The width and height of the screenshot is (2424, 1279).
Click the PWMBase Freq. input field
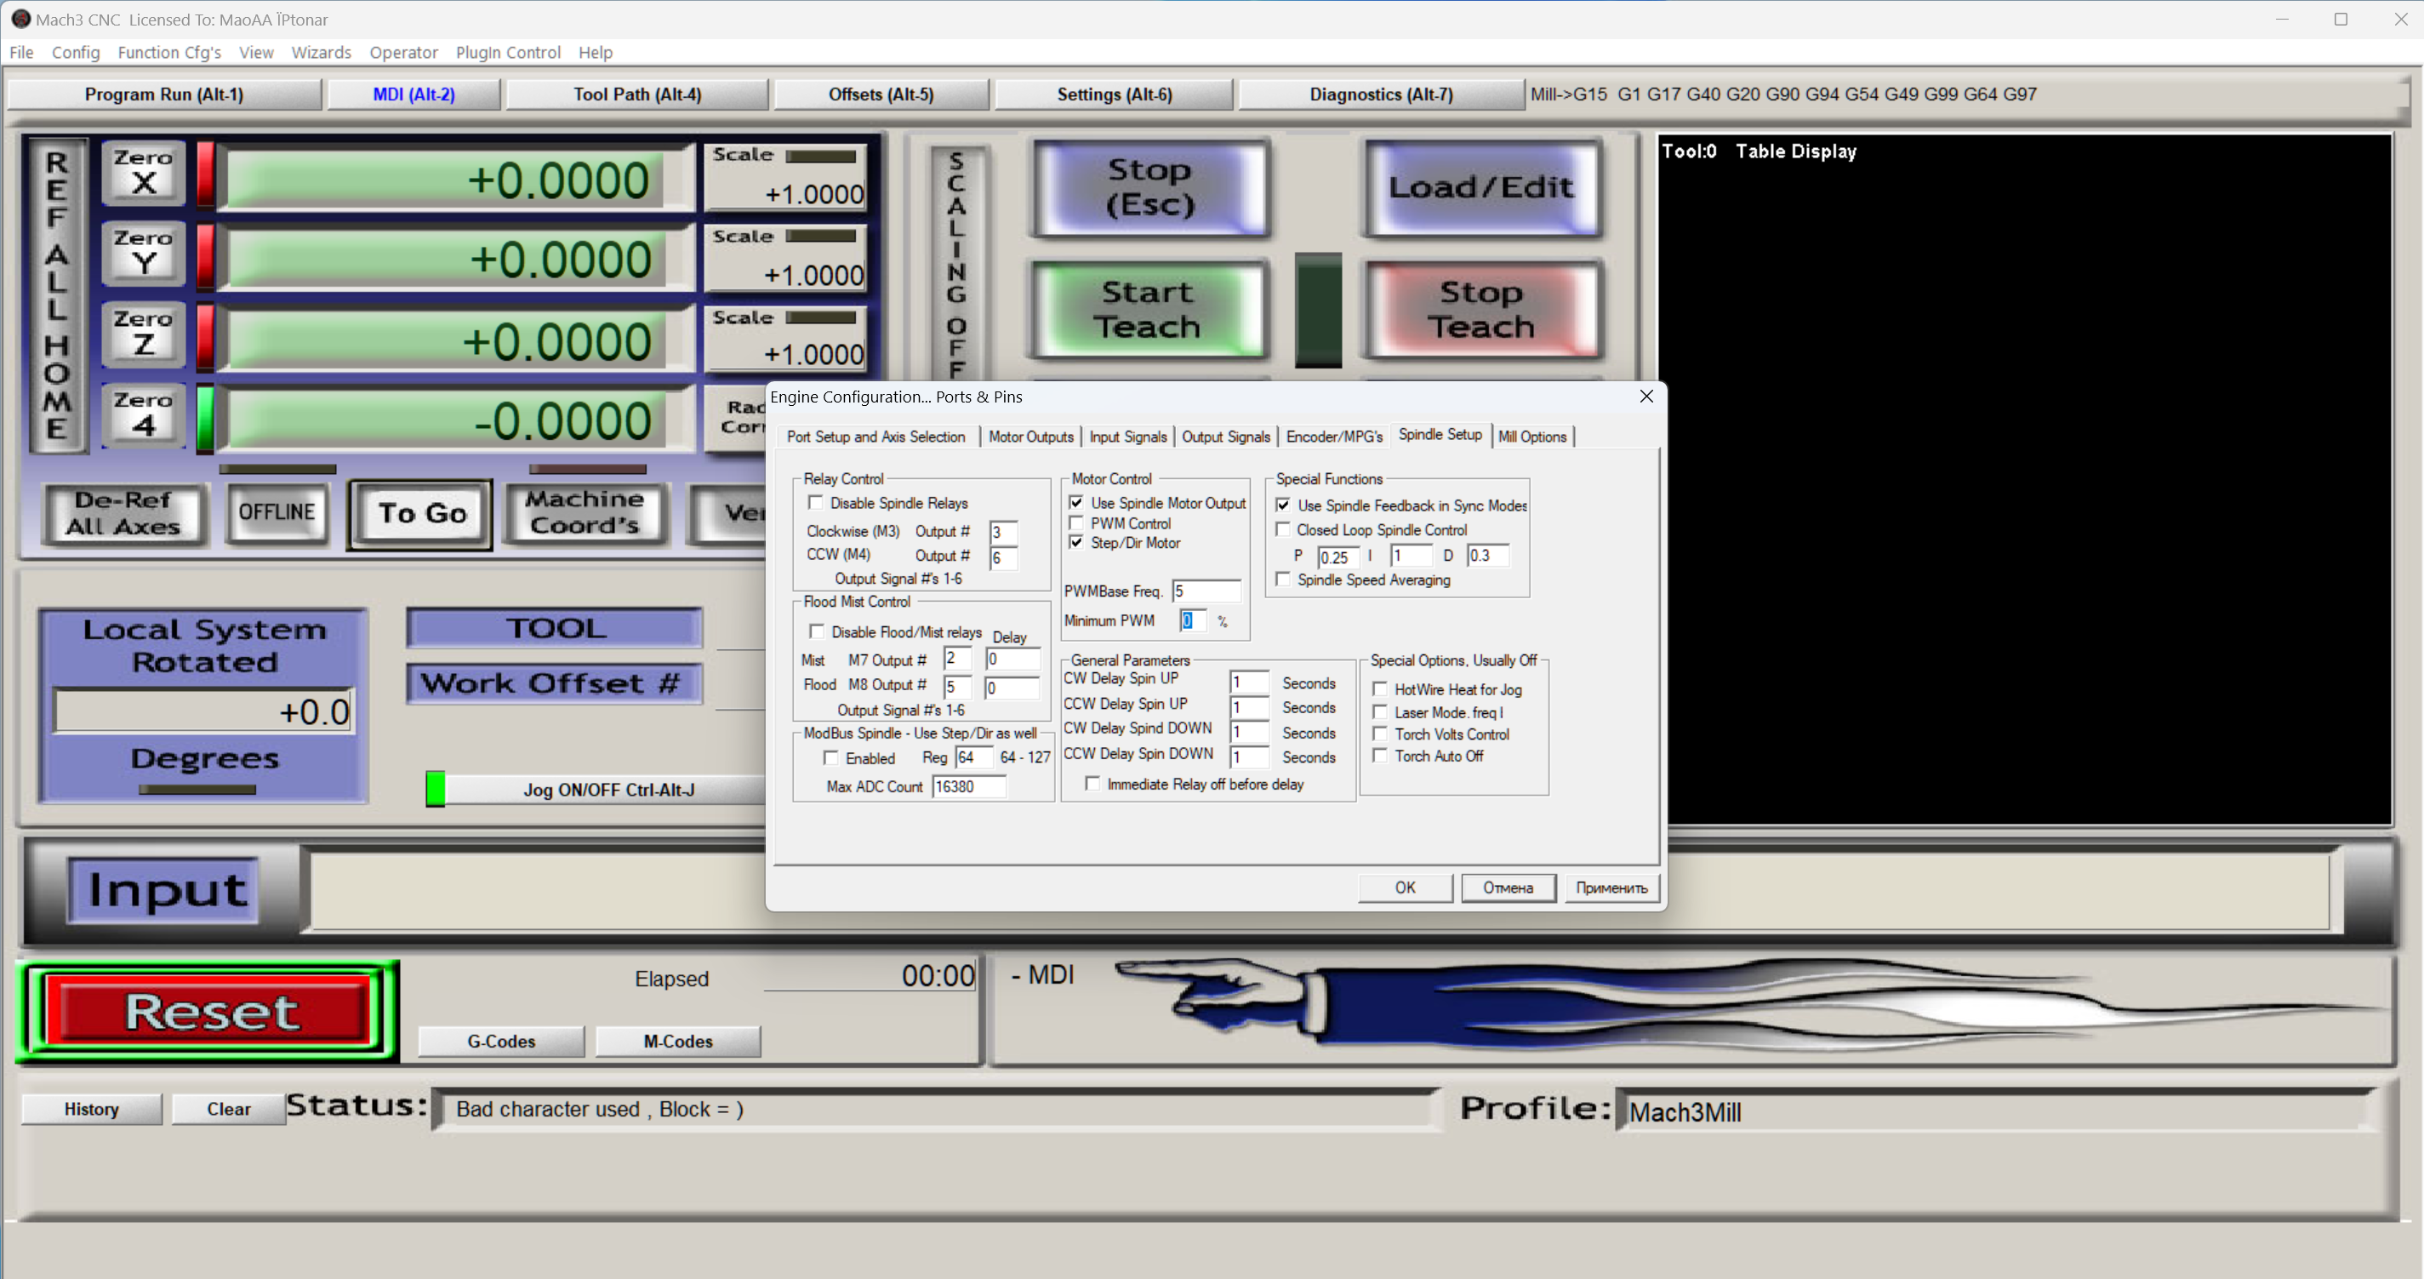pos(1206,591)
